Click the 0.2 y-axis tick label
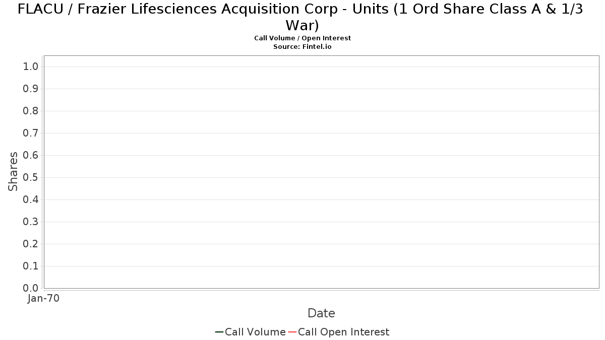Viewport: 605px width, 340px height. tap(31, 244)
